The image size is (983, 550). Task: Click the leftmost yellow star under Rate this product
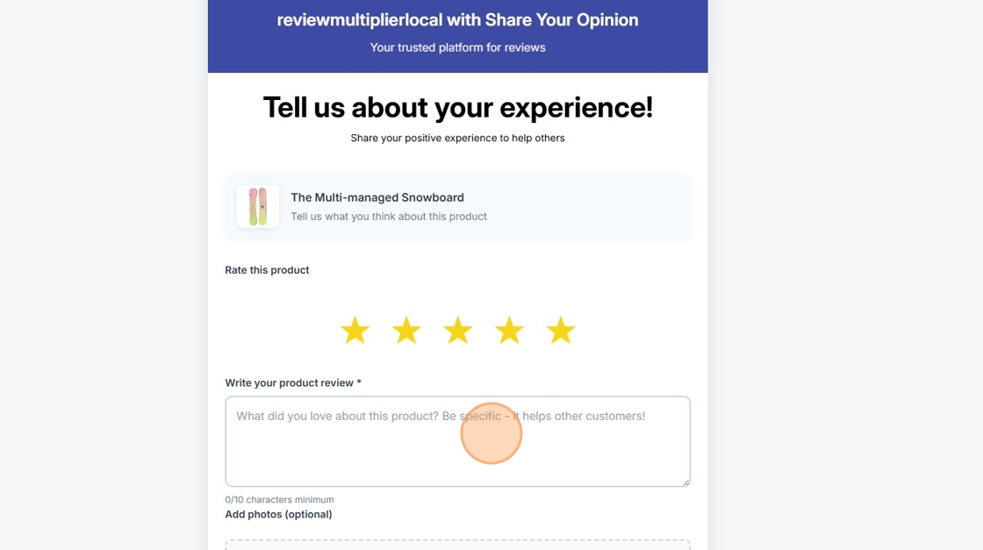click(x=355, y=331)
